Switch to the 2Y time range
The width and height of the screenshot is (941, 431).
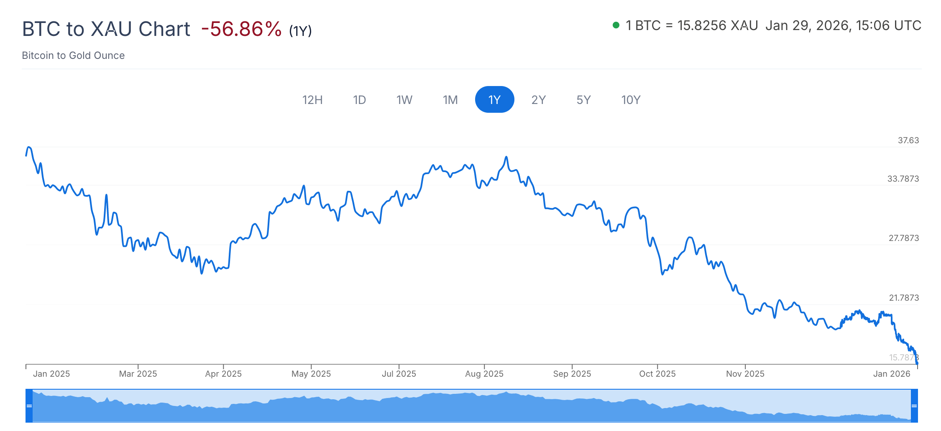point(539,100)
